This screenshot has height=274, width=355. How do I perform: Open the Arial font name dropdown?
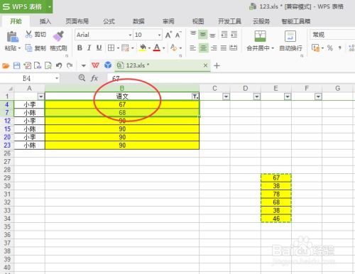tap(130, 35)
